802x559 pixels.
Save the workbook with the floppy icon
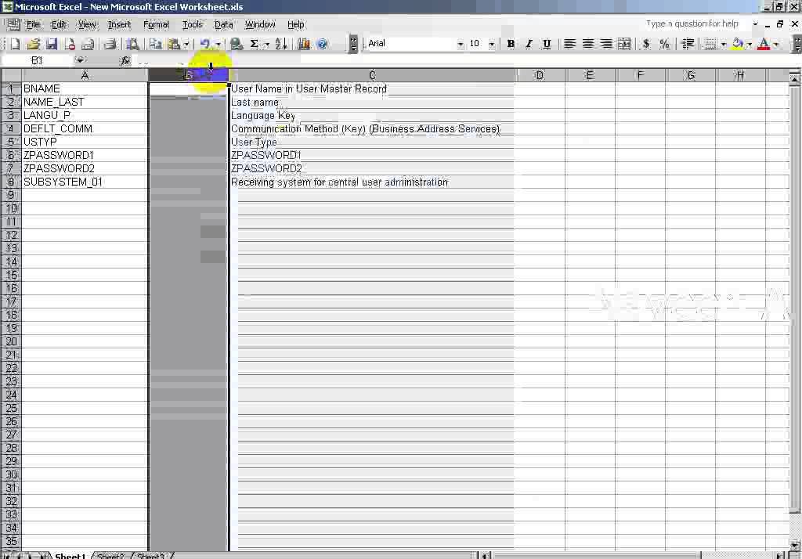pyautogui.click(x=51, y=44)
